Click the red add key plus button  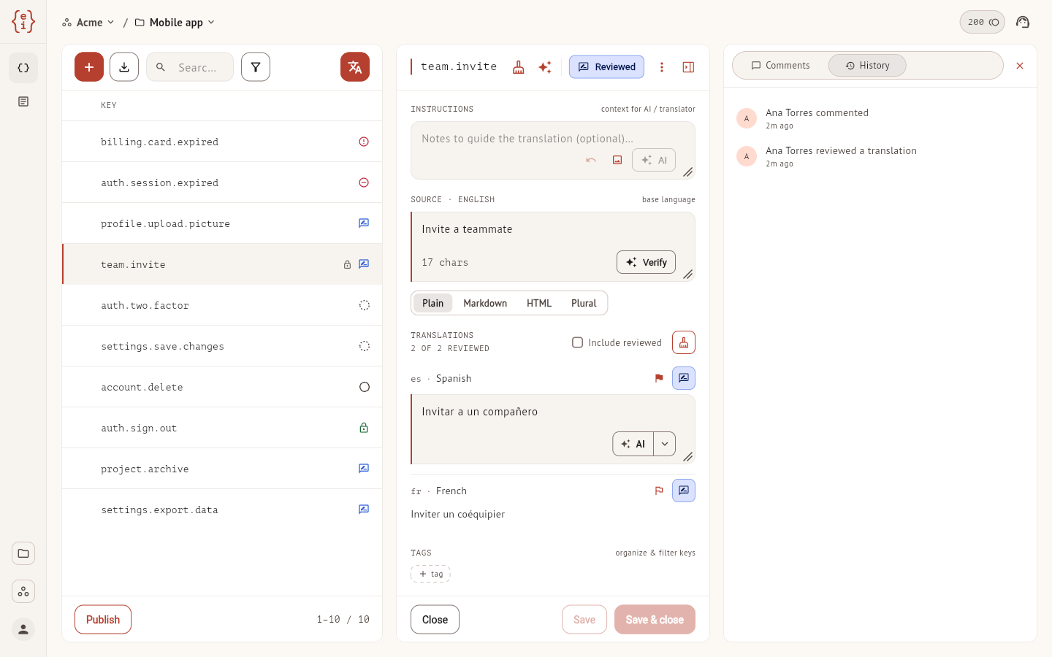point(89,67)
